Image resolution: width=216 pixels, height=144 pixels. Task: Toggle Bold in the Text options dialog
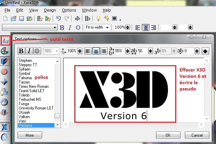pos(21,51)
